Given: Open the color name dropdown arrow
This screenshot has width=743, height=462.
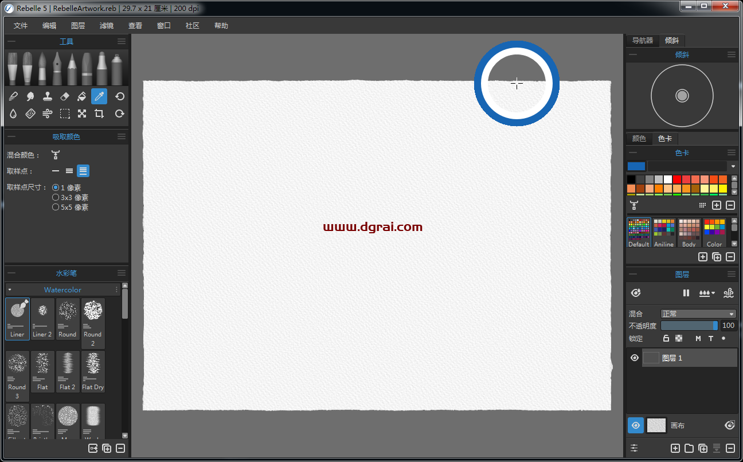Looking at the screenshot, I should [x=733, y=166].
